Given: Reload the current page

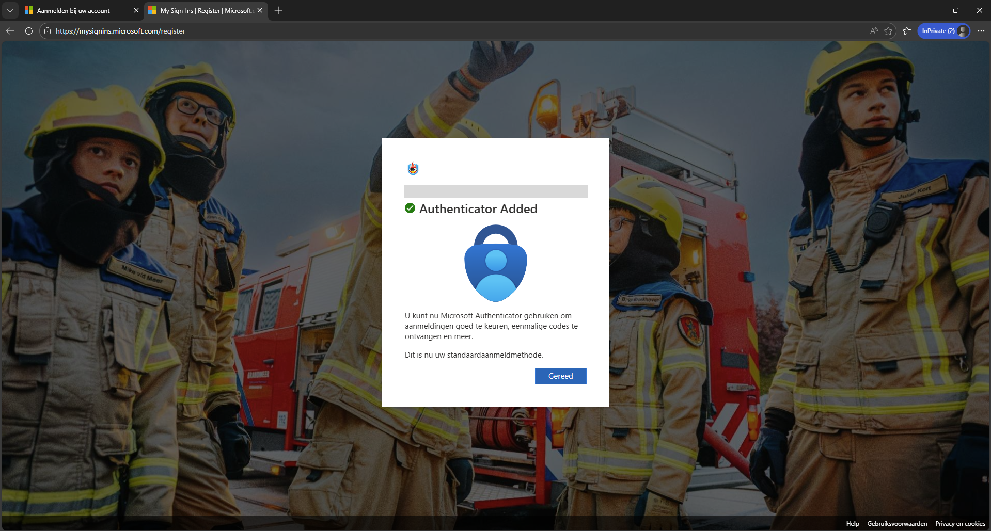Looking at the screenshot, I should (29, 31).
